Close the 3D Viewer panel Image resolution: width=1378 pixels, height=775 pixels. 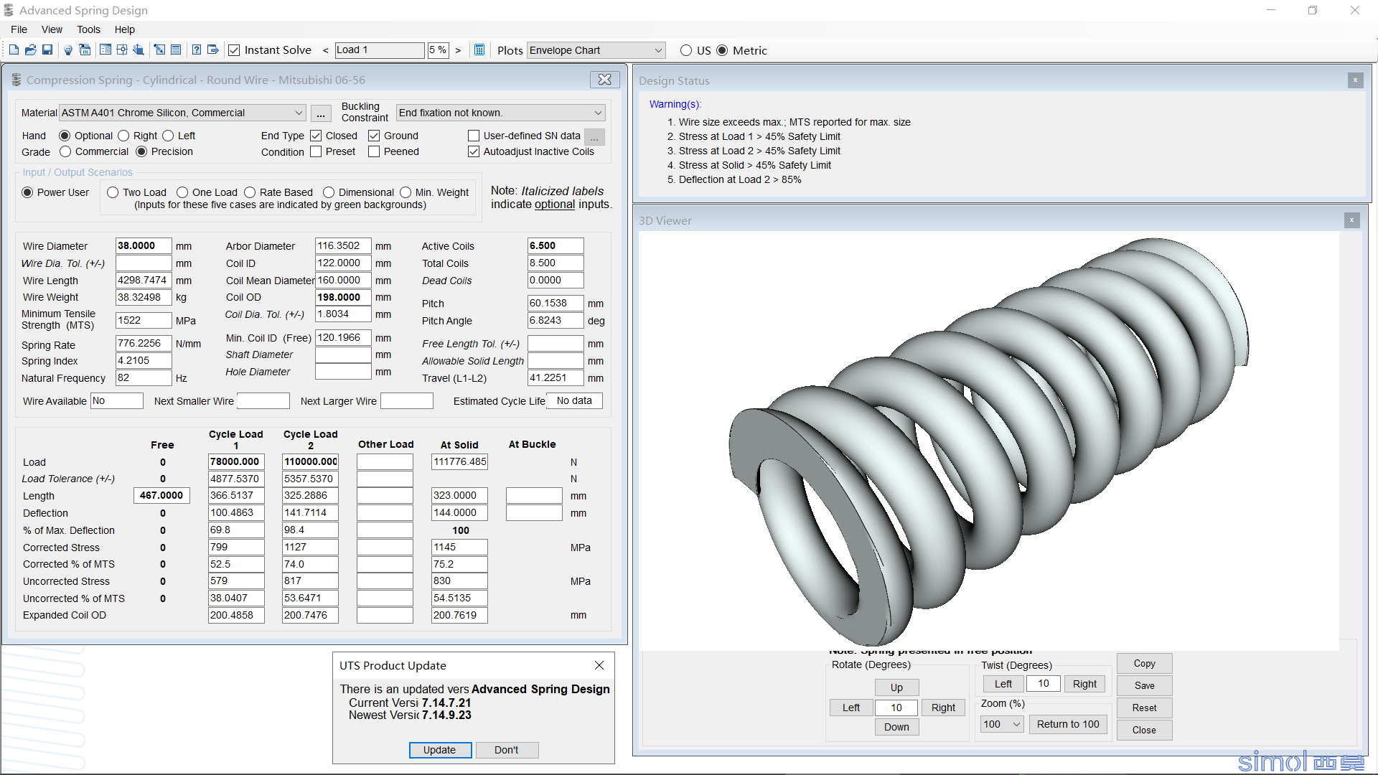(x=1351, y=220)
